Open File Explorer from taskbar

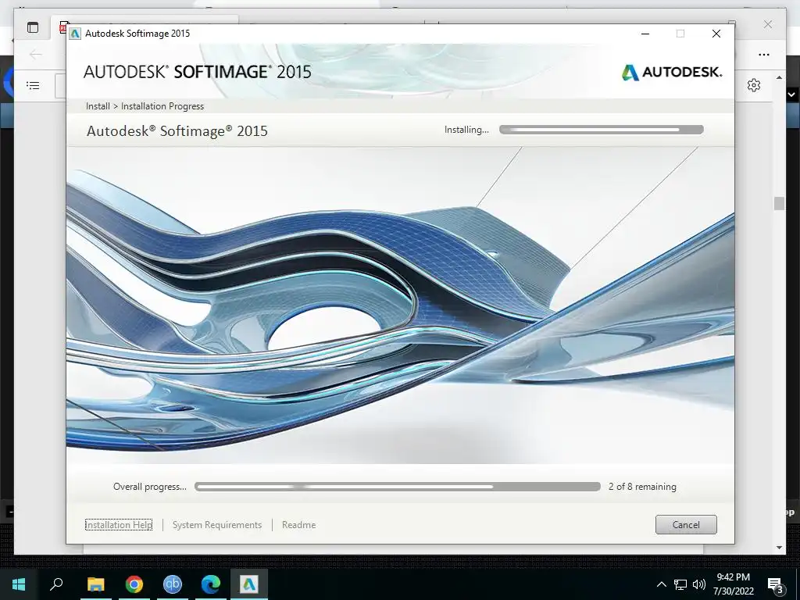tap(95, 584)
